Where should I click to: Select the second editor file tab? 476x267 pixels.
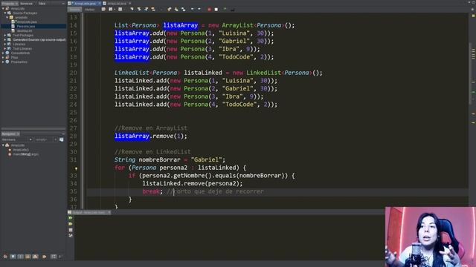[117, 3]
